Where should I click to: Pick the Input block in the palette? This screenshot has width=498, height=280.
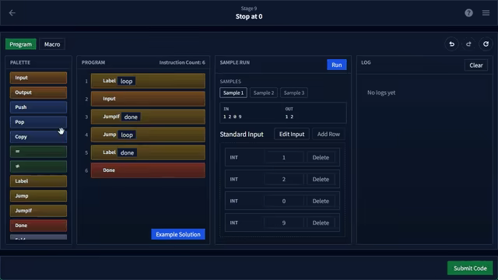pyautogui.click(x=38, y=78)
